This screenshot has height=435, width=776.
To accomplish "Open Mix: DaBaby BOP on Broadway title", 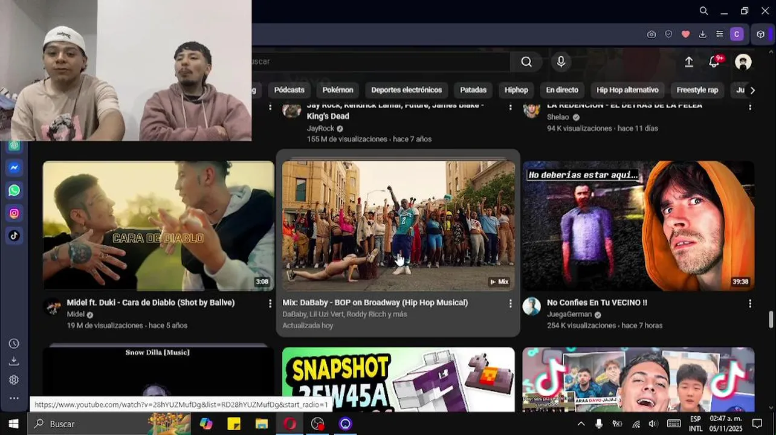I will click(375, 302).
